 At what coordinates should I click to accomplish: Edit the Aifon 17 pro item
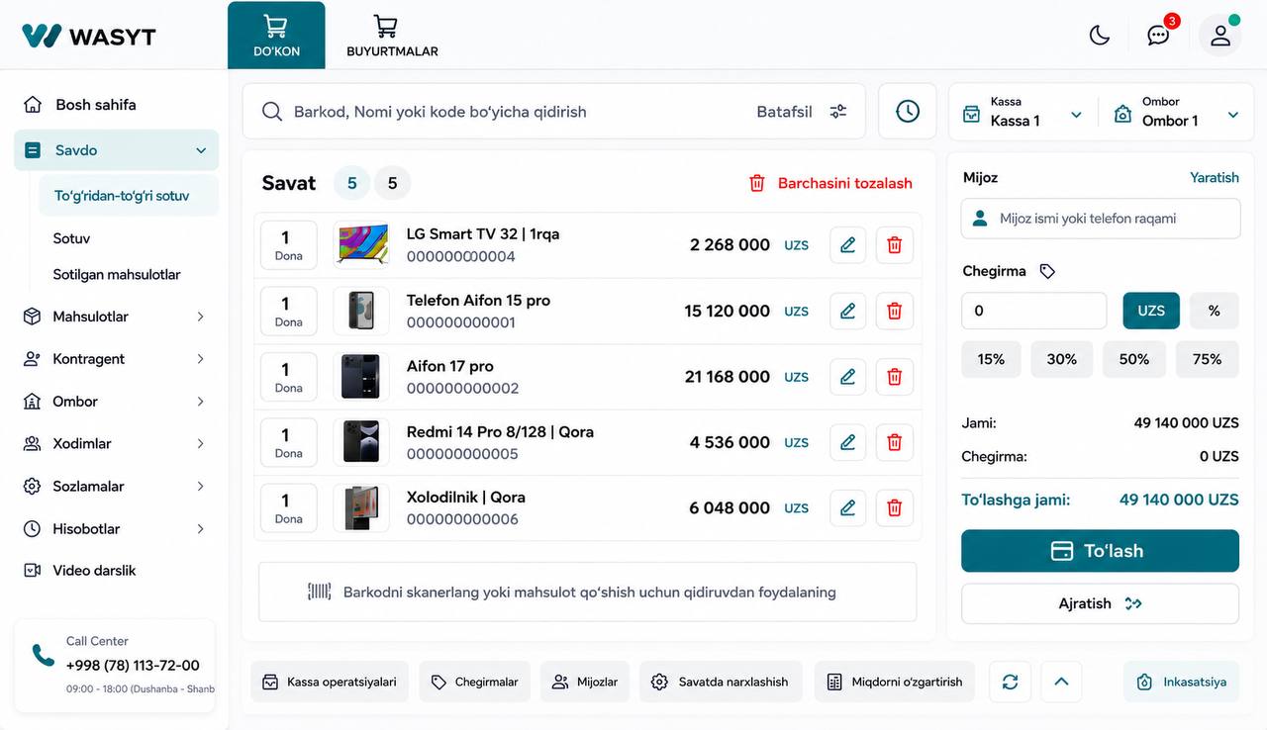(847, 377)
